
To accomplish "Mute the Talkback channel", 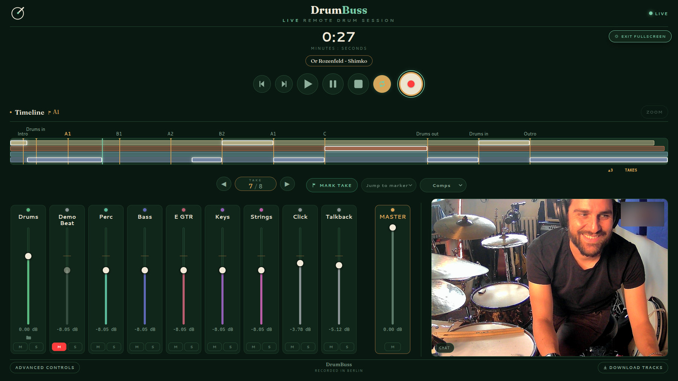I will [331, 347].
